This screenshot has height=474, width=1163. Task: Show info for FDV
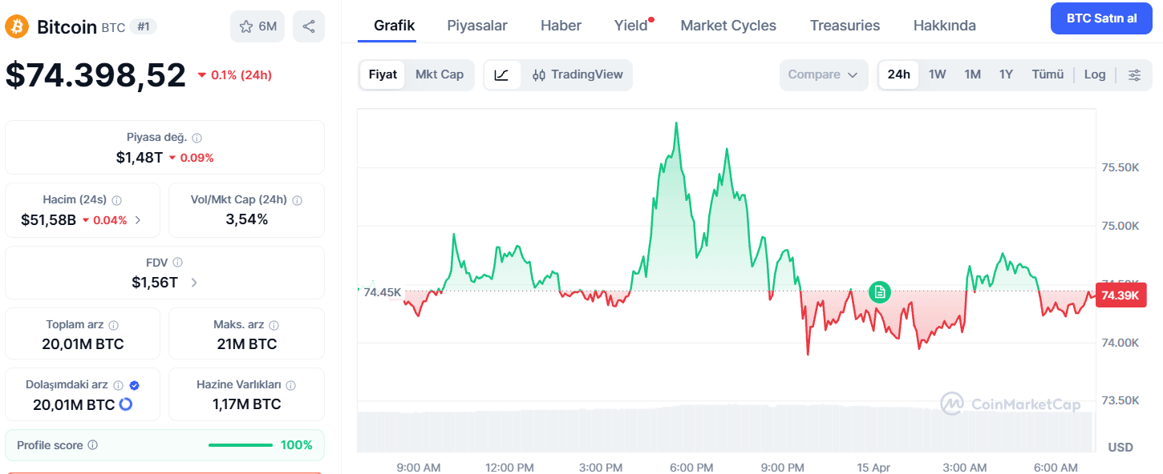[x=177, y=262]
